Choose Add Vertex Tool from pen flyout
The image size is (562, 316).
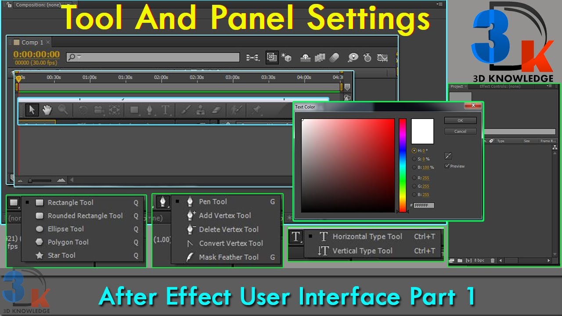tap(225, 215)
